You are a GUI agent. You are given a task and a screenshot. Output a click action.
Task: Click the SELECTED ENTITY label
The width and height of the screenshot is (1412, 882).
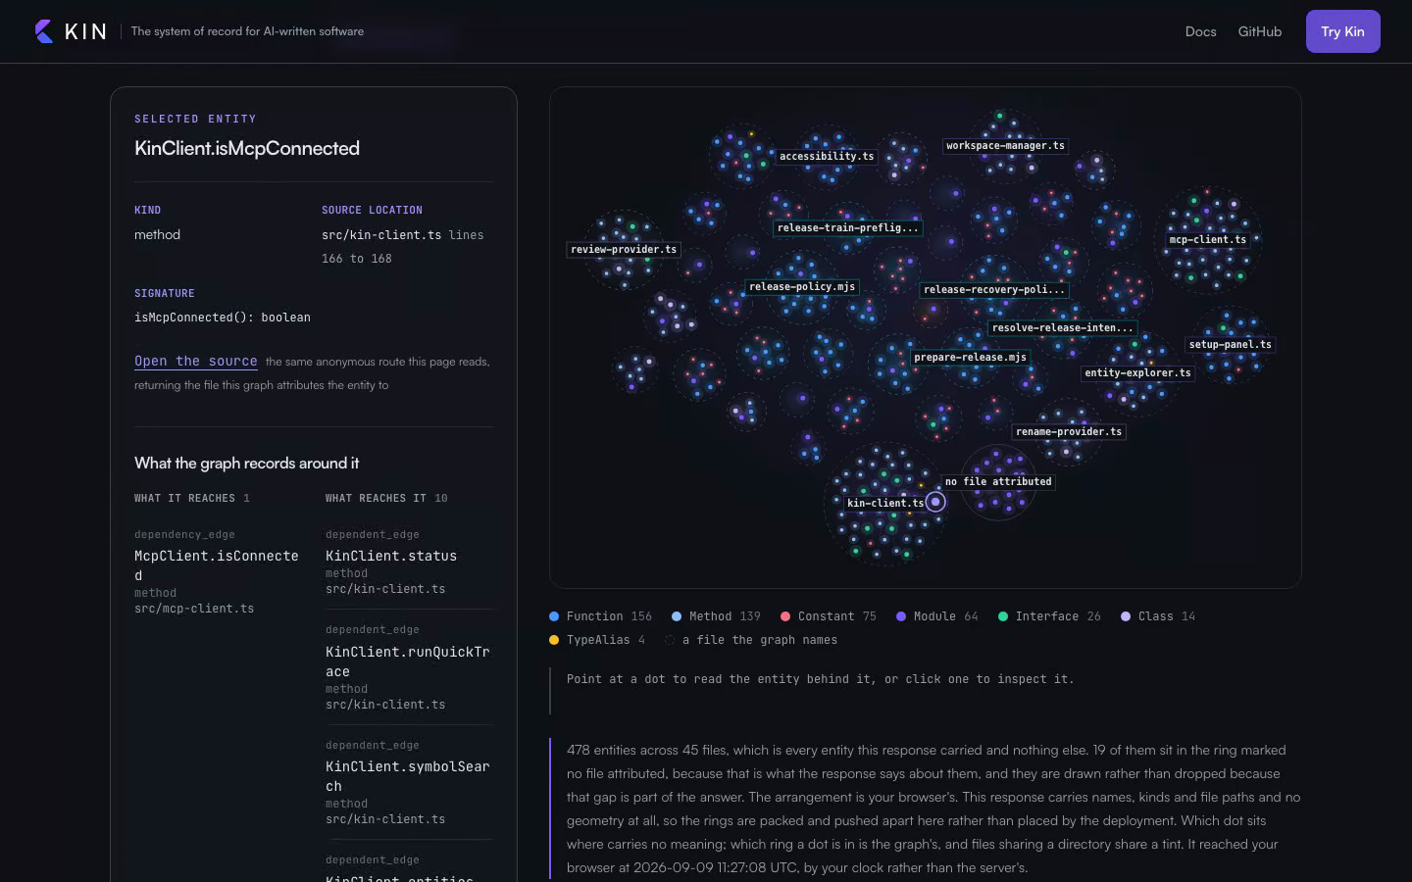(195, 119)
